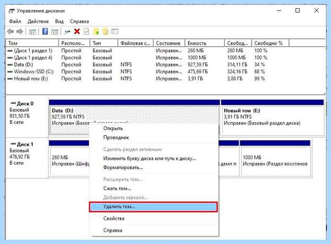Click greyed-out Добавить зеркало... menu entry

(x=154, y=197)
